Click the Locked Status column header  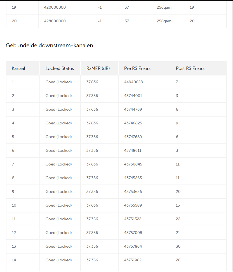point(60,68)
